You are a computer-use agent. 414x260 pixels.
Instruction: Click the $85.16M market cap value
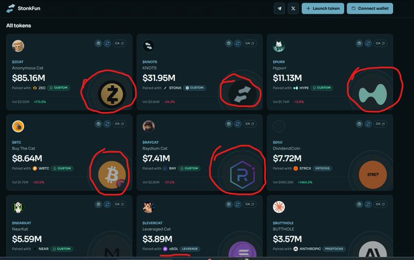tap(29, 78)
